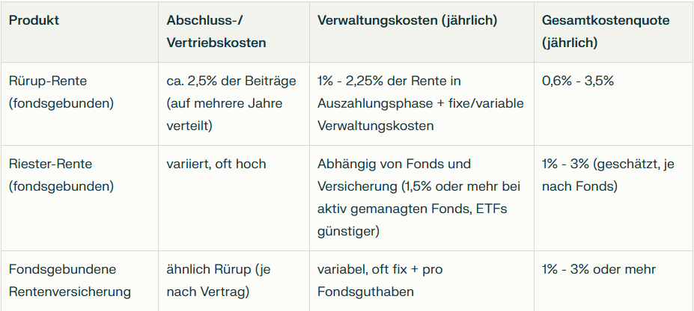694x311 pixels.
Task: Select the 'Abschluss-/Vertriebskosten' column header
Action: click(x=216, y=31)
